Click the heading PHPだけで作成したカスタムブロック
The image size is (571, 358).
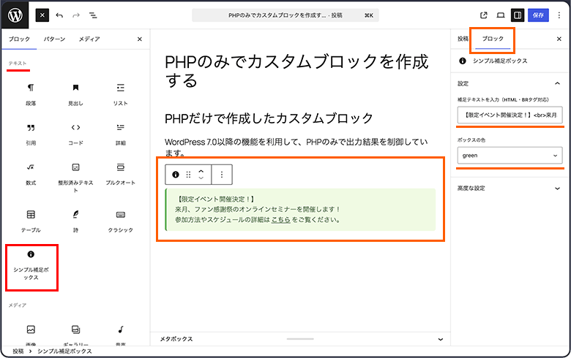click(269, 118)
